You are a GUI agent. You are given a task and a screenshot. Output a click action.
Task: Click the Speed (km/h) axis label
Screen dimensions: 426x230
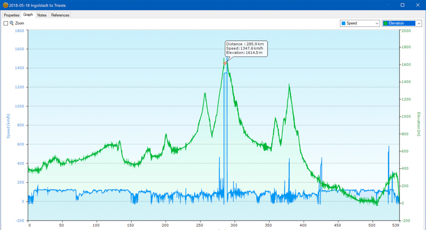point(8,126)
